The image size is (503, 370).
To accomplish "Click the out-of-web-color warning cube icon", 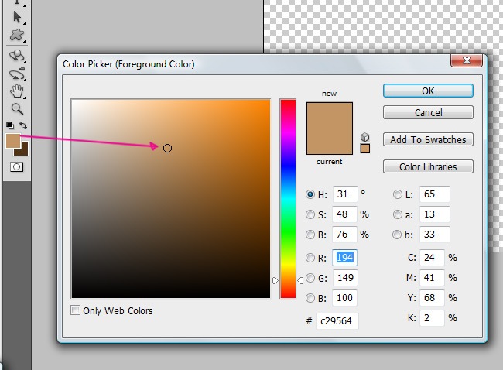I will pos(364,137).
